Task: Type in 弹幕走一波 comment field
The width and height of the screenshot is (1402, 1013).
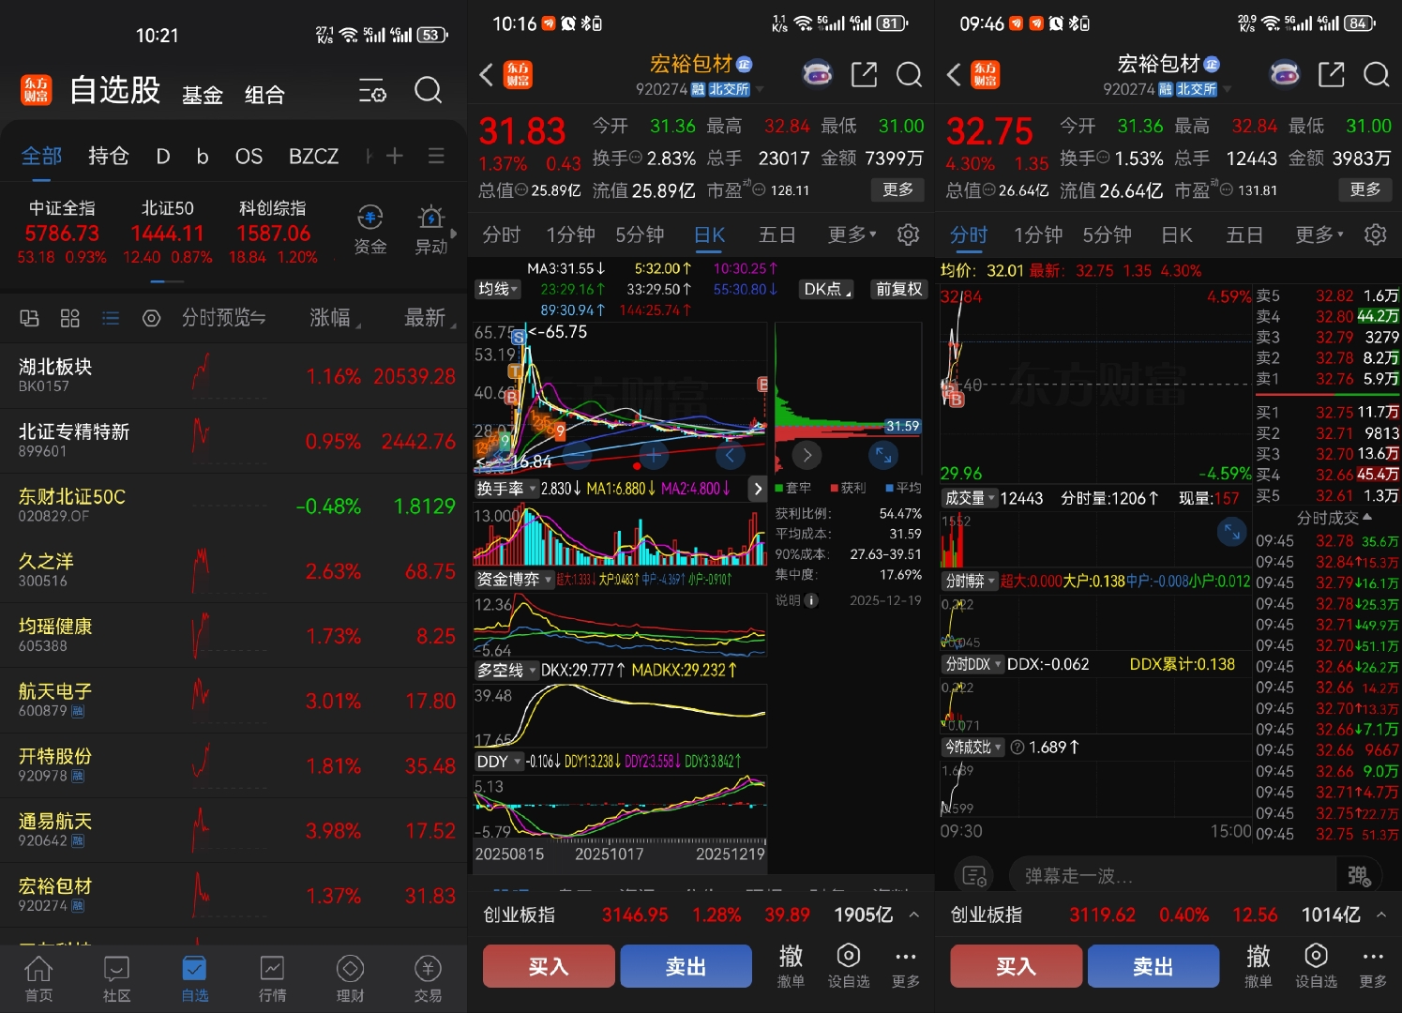Action: point(1172,876)
